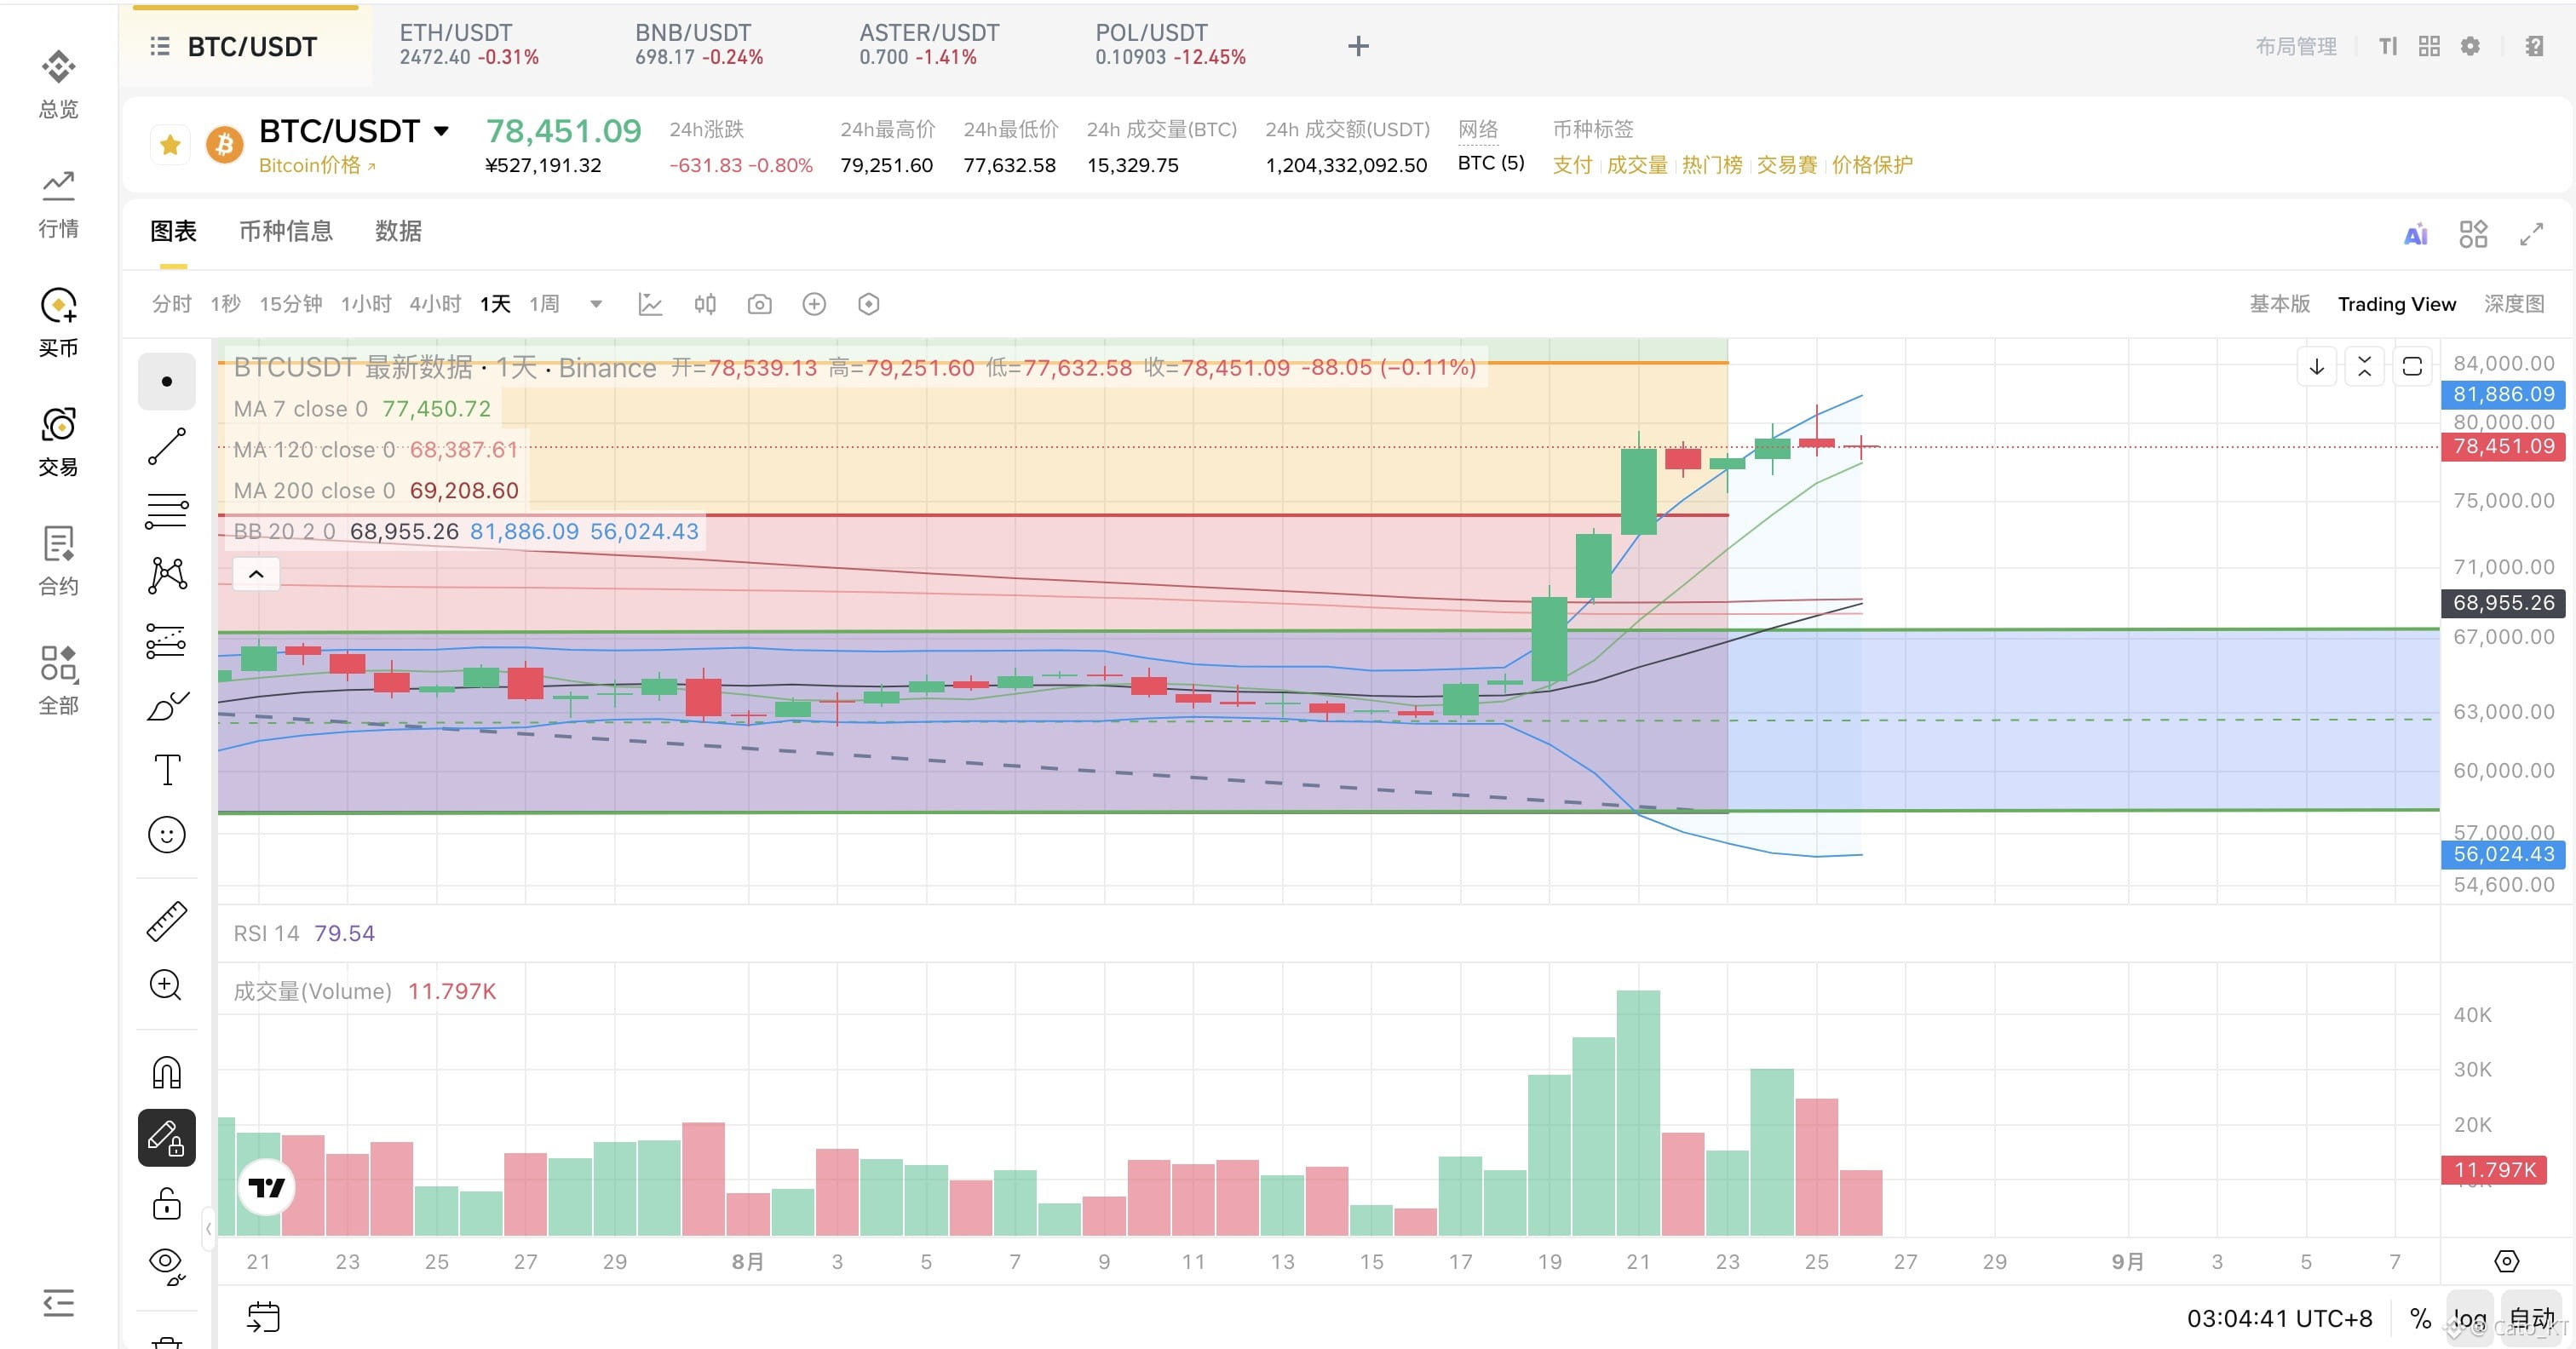The image size is (2576, 1349).
Task: Select the dot cursor drawing tool
Action: (x=166, y=381)
